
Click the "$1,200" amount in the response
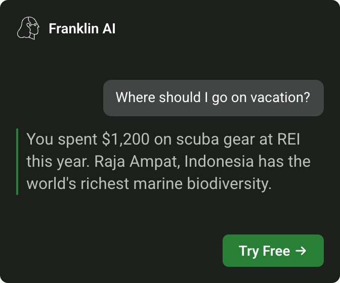click(122, 139)
